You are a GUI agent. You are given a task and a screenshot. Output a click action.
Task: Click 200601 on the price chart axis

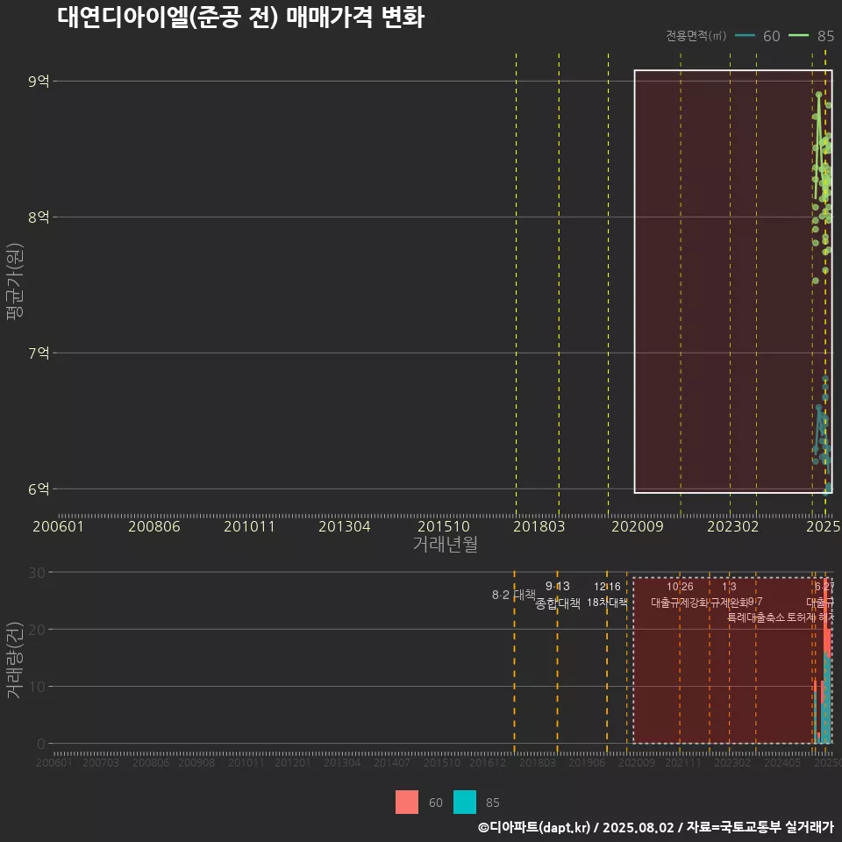[x=58, y=526]
